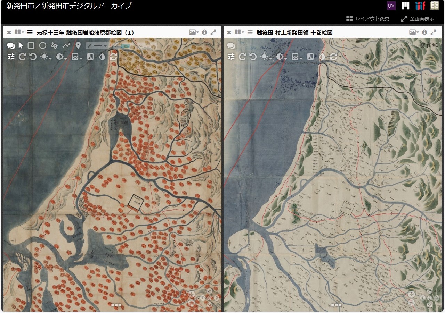Toggle invert colors in left window
The height and width of the screenshot is (313, 445).
[x=102, y=57]
